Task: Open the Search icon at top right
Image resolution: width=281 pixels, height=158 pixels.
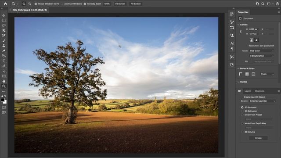Action: pyautogui.click(x=263, y=4)
